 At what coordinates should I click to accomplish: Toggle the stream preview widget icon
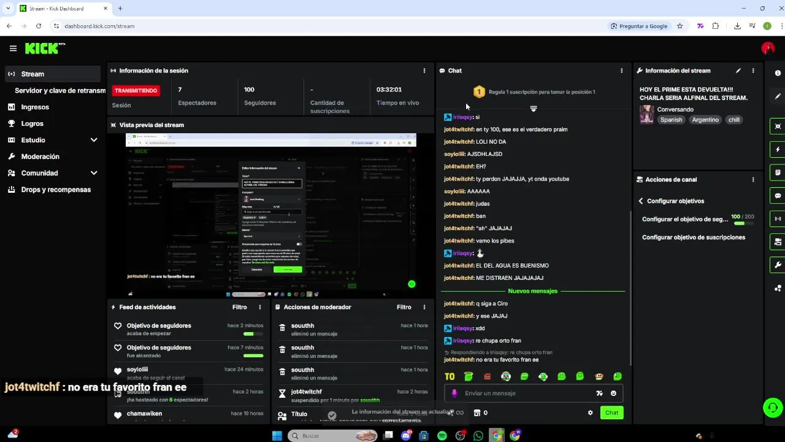(x=778, y=126)
